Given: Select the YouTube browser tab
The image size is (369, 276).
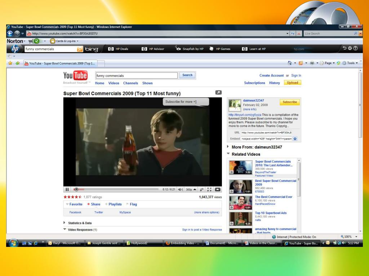Looking at the screenshot, I should (x=60, y=63).
